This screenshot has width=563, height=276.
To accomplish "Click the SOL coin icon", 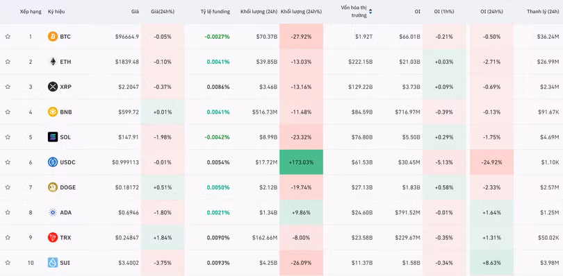I will 53,137.
